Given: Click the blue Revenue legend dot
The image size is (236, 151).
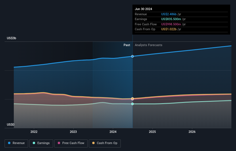Looking at the screenshot, I should pyautogui.click(x=9, y=143).
